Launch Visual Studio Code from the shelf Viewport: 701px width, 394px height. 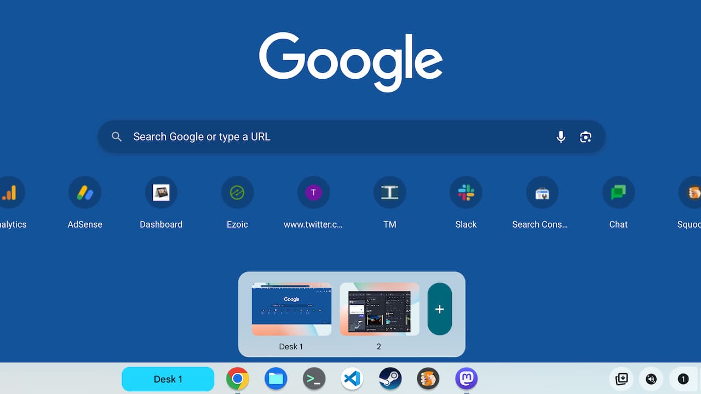point(352,379)
